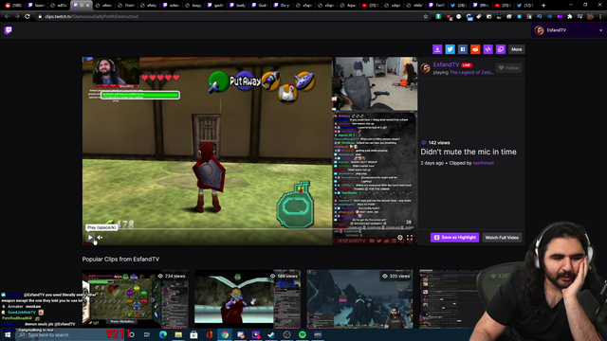Switch to the last Twitter tab
The image size is (607, 341).
coord(525,6)
